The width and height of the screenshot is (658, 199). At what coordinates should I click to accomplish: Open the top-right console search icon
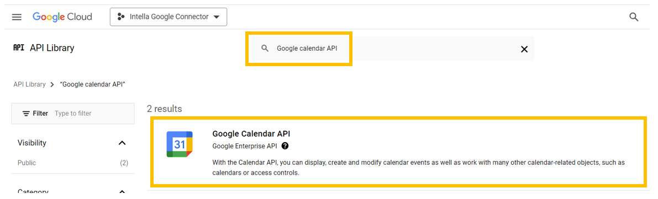[634, 17]
